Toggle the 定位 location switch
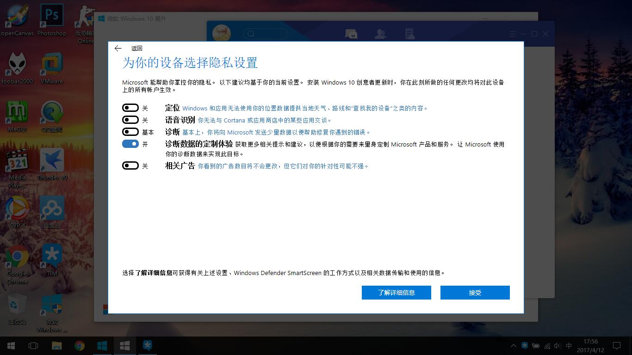 [x=130, y=108]
